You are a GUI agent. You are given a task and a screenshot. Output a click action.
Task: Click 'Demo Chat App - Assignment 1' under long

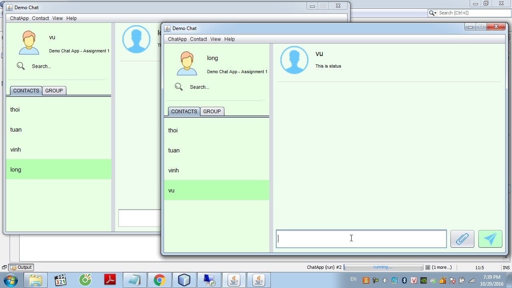[237, 72]
